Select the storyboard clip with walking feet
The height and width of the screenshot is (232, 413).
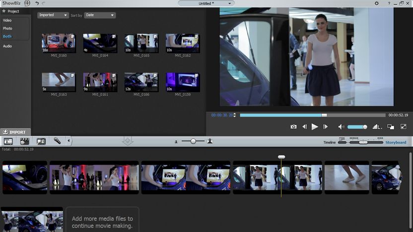point(346,177)
